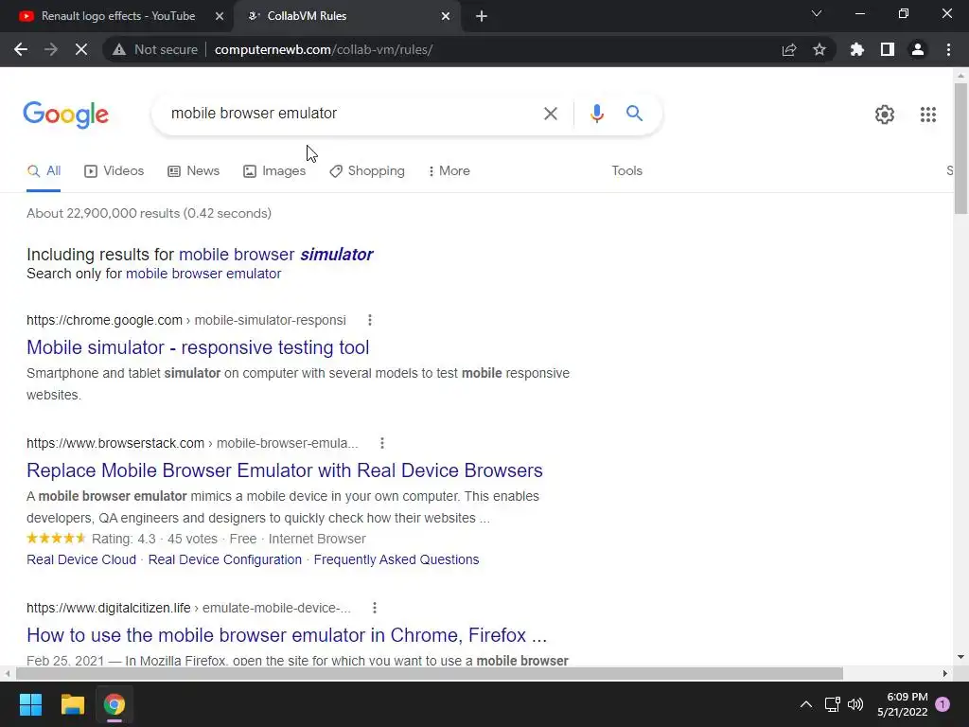This screenshot has width=969, height=727.
Task: Click the vertical scrollbar thumb
Action: (x=960, y=149)
